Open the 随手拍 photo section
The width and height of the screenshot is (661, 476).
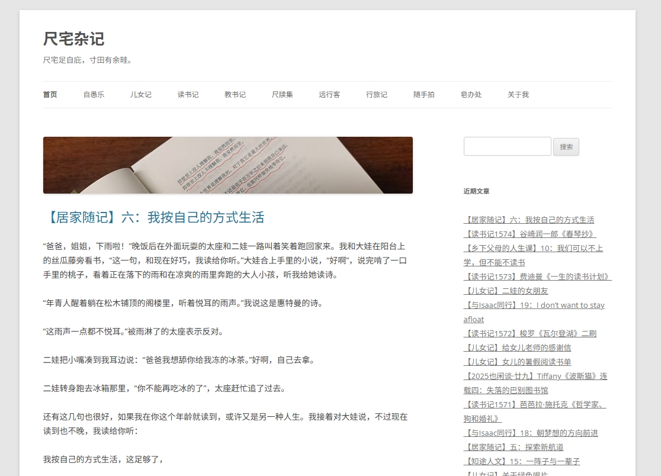pos(423,94)
